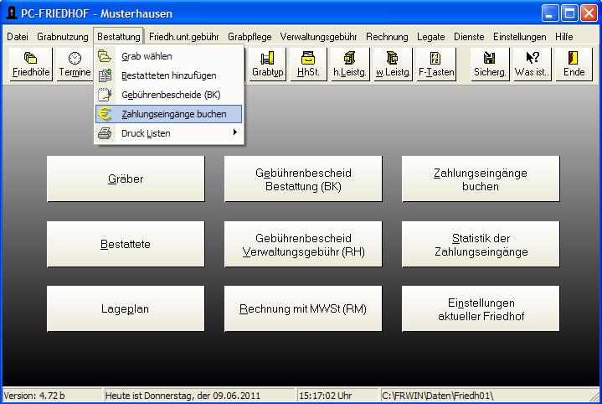Open the Datei menu
602x404 pixels.
(x=18, y=37)
